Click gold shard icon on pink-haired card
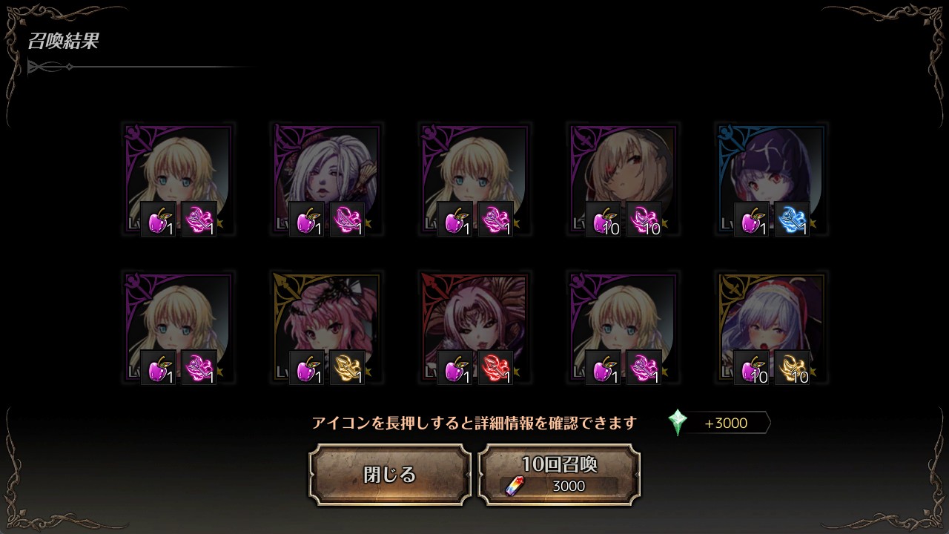This screenshot has height=534, width=949. [347, 368]
